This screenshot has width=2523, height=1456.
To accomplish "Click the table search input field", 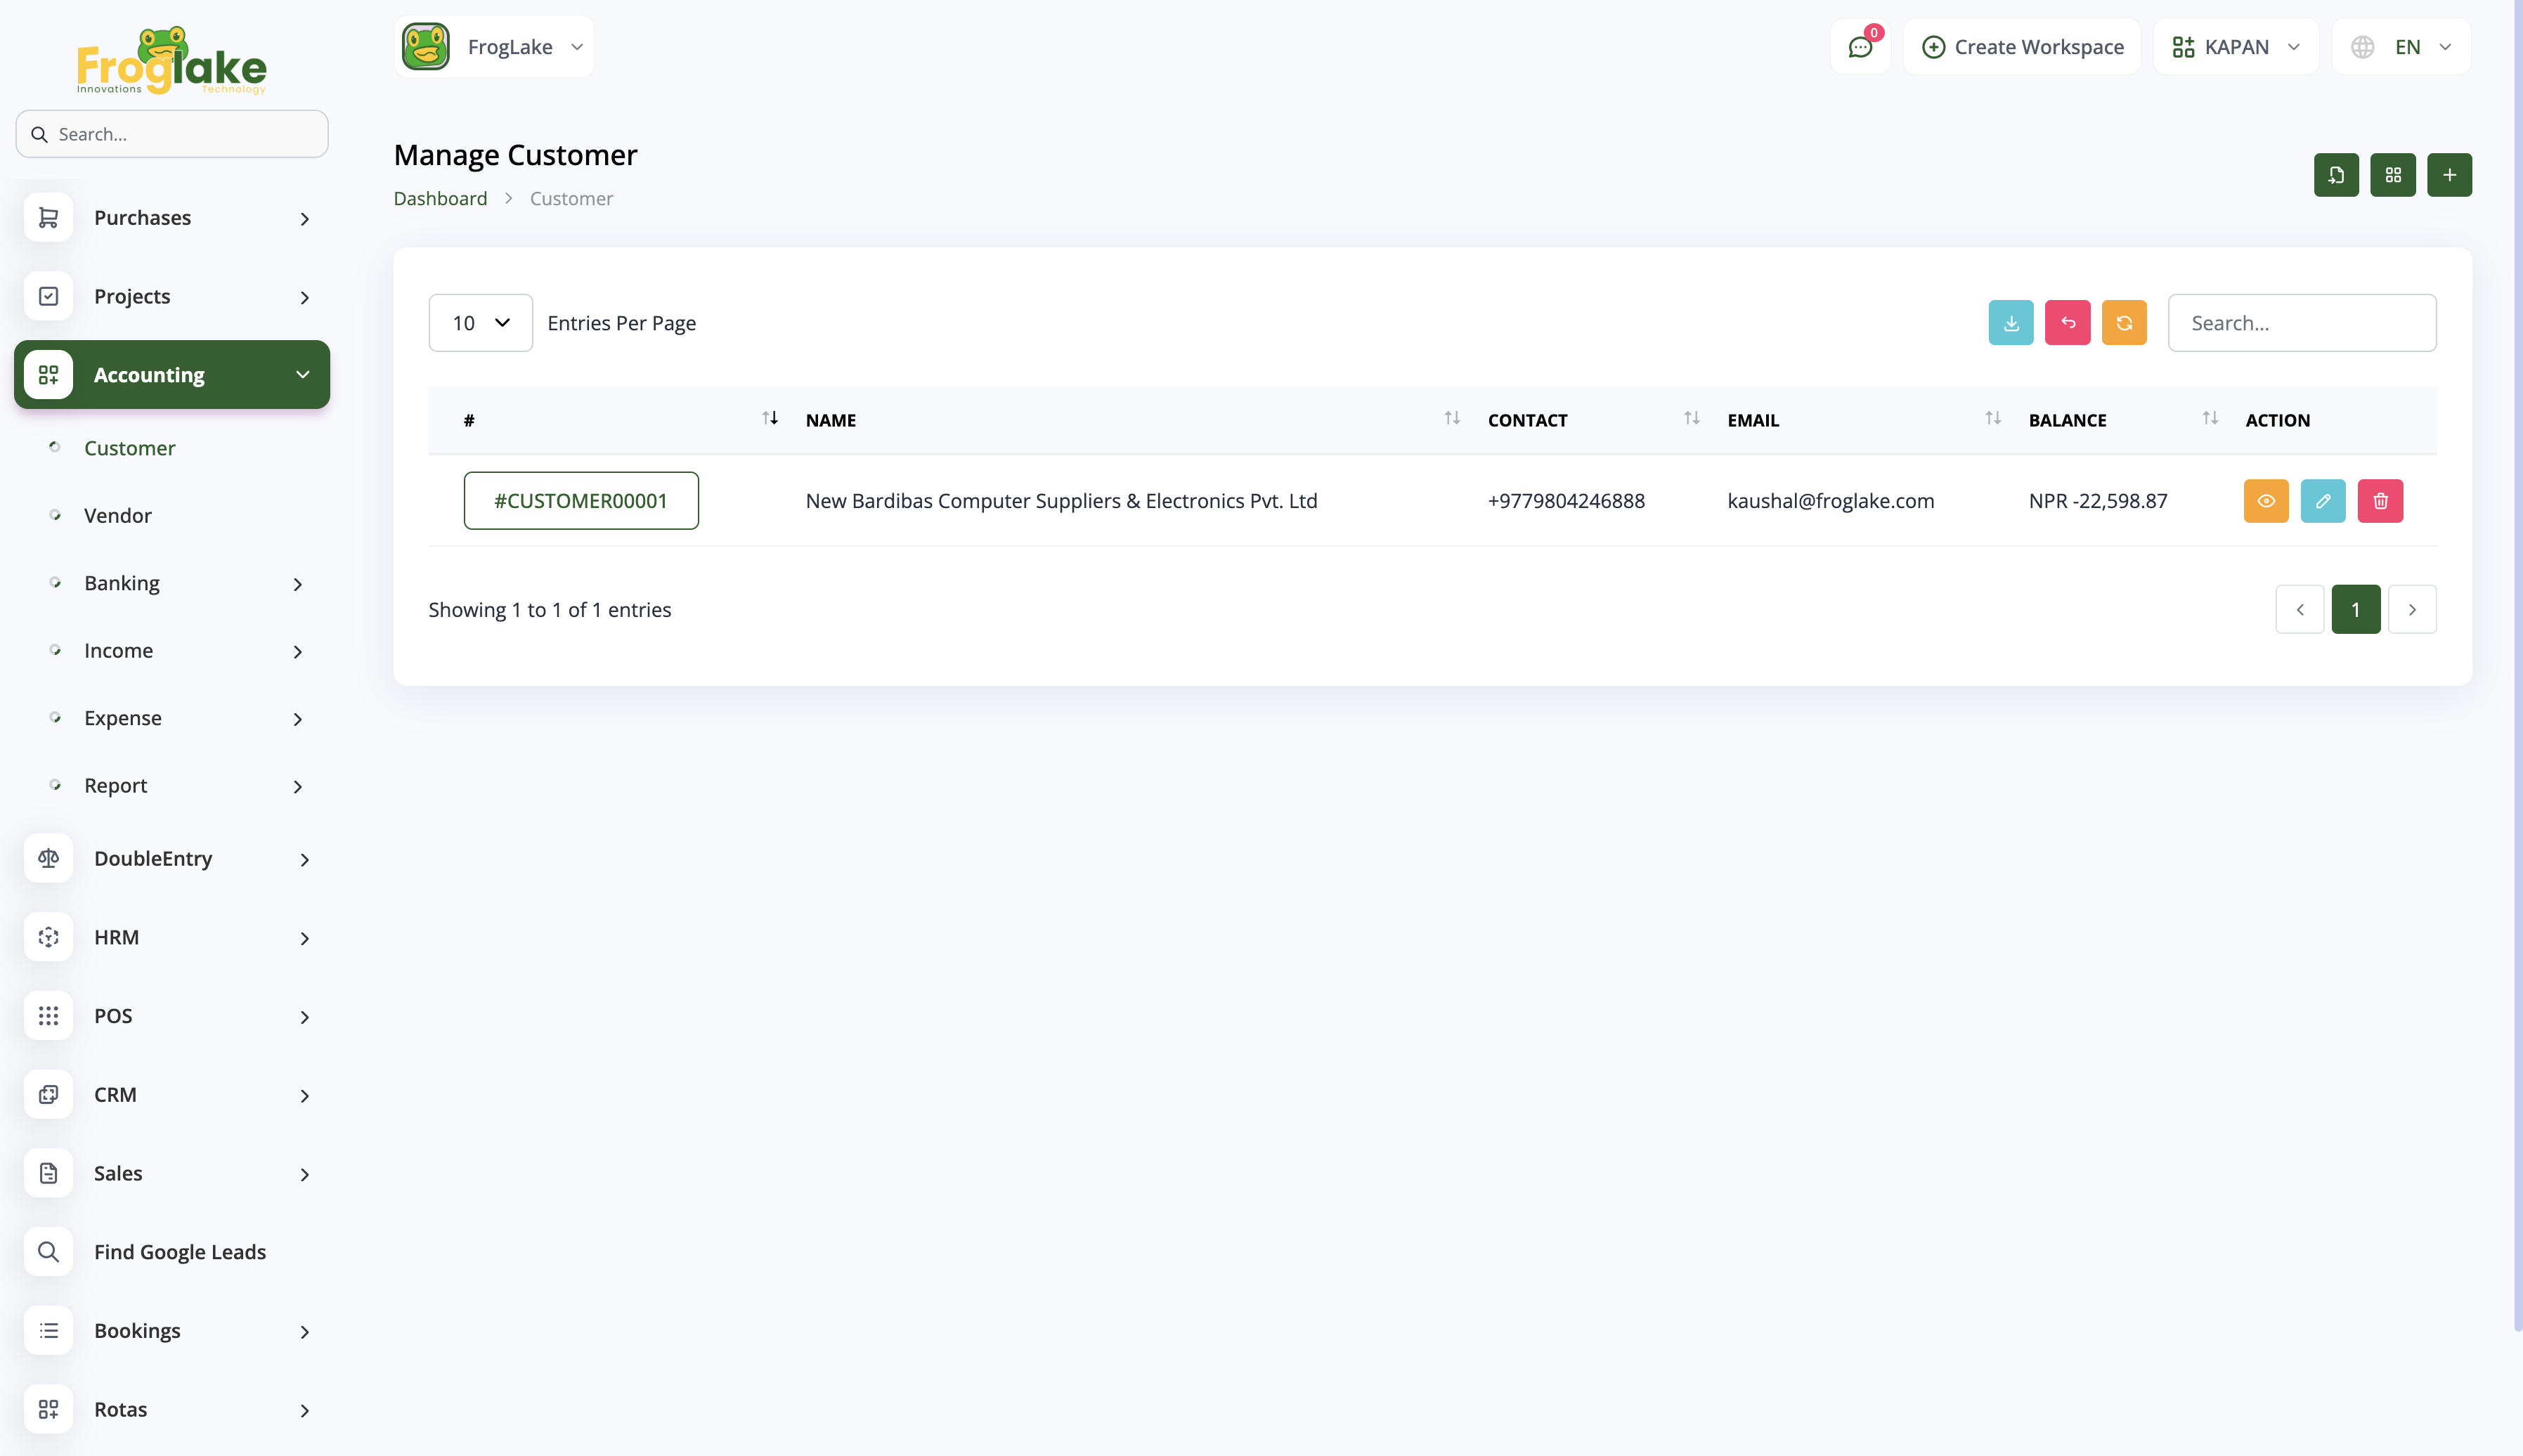I will click(x=2301, y=323).
